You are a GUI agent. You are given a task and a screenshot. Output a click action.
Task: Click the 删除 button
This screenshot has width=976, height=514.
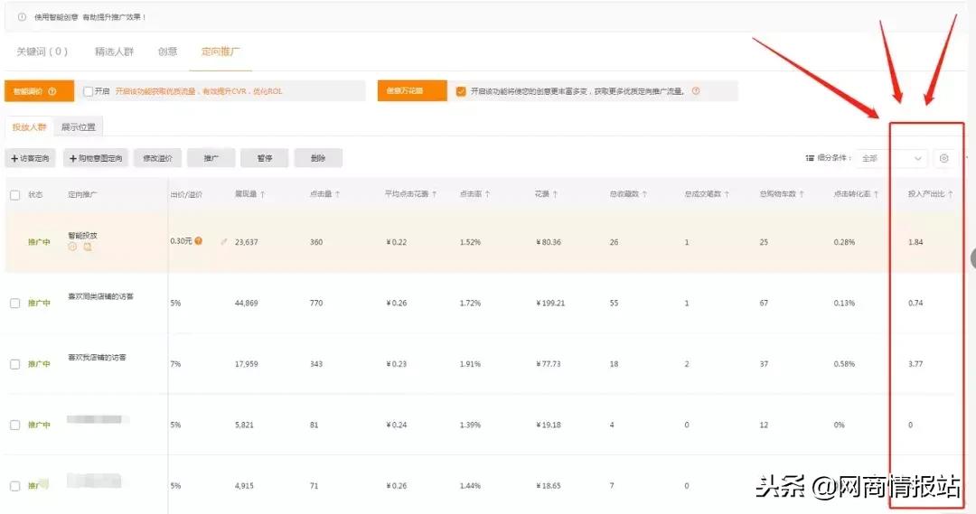coord(318,159)
